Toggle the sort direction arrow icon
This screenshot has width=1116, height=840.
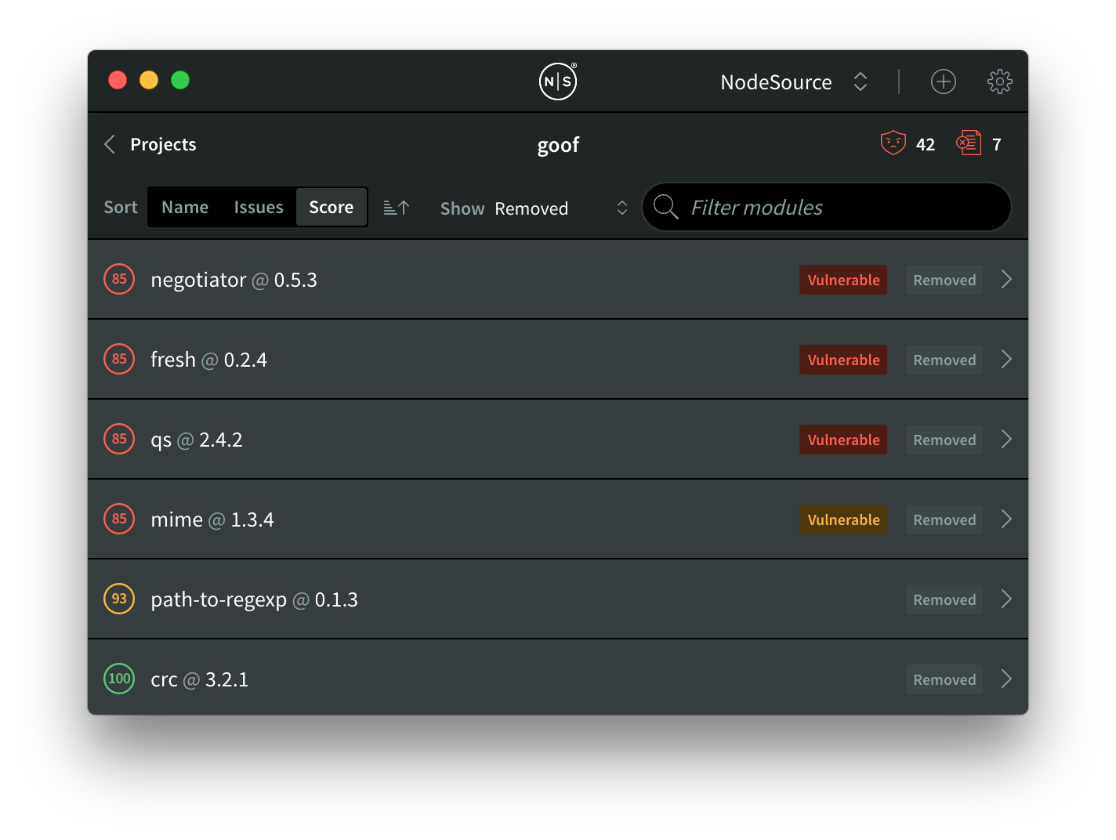[x=397, y=208]
